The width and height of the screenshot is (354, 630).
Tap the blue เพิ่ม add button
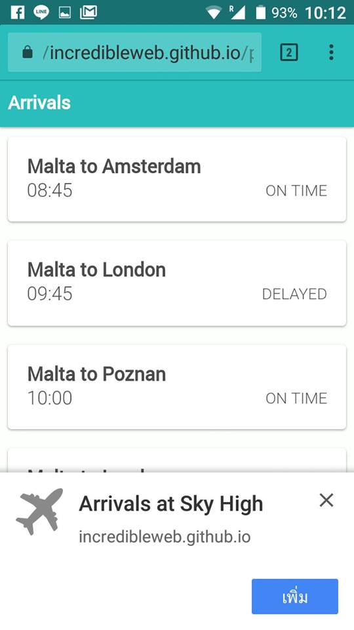click(x=295, y=597)
